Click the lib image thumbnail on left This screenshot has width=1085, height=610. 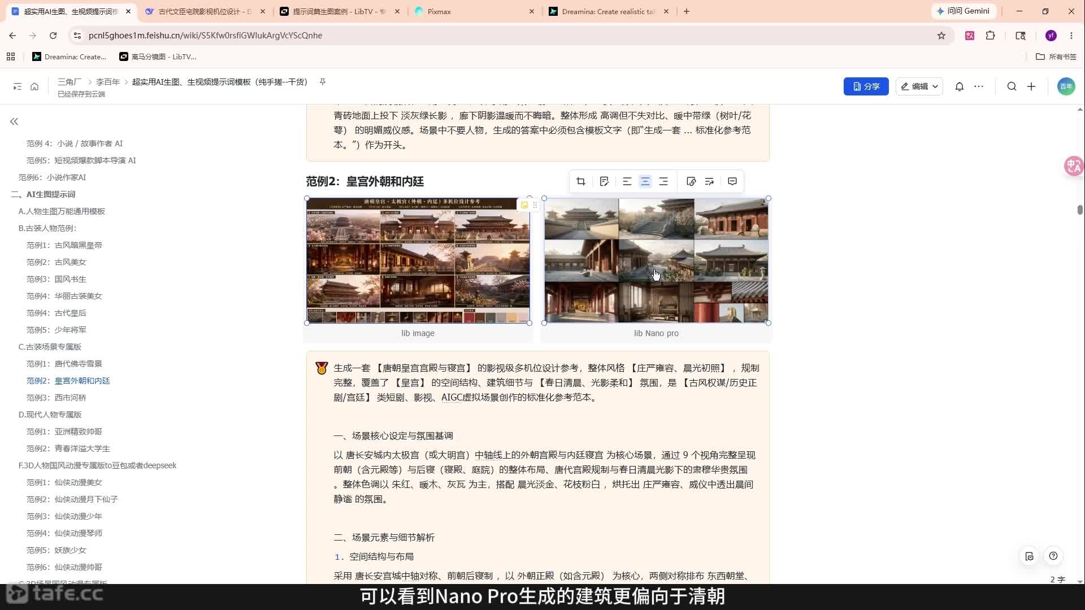click(x=418, y=260)
